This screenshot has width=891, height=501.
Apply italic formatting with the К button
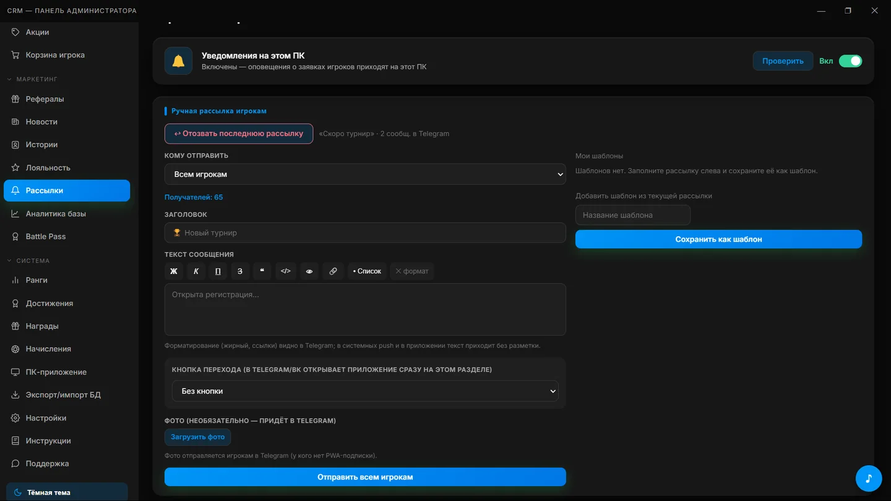pyautogui.click(x=196, y=271)
